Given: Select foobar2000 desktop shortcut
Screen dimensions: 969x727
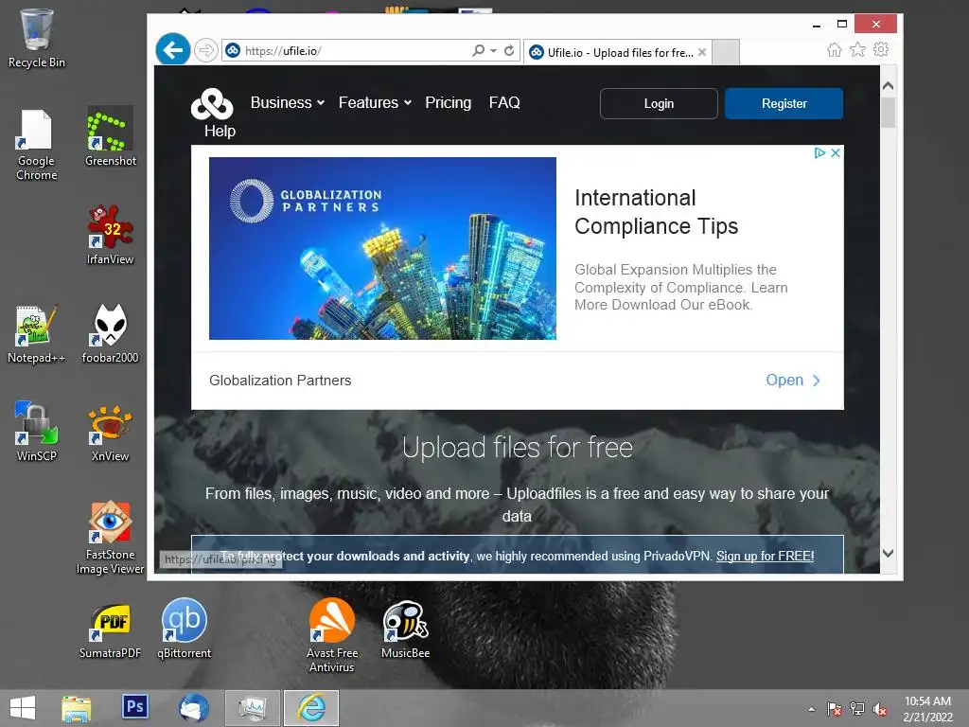Looking at the screenshot, I should tap(110, 334).
